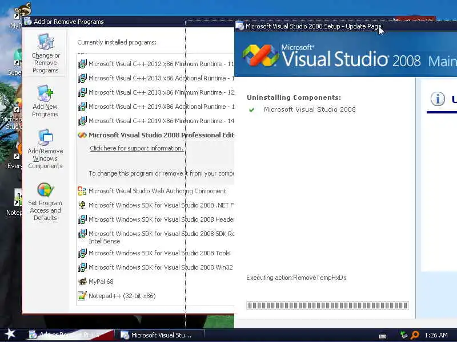The width and height of the screenshot is (457, 342).
Task: Click icon of Windows SDK 2008 SDK Reference IntelliSense
Action: pos(82,234)
